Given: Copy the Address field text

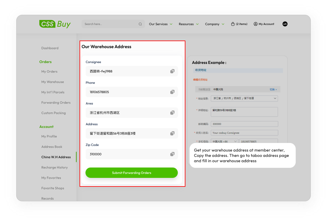Looking at the screenshot, I should [172, 133].
